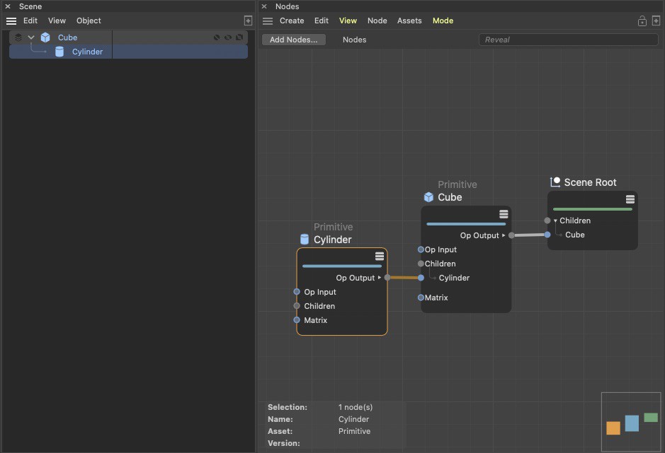Viewport: 665px width, 453px height.
Task: Open the Cylinder node's menu icon
Action: tap(380, 256)
